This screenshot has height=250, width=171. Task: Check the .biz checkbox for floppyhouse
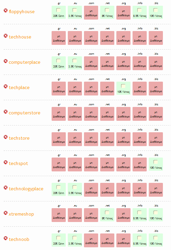[x=155, y=10]
